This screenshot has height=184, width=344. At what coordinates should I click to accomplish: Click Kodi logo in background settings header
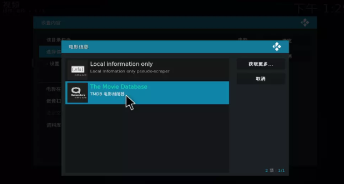click(305, 22)
